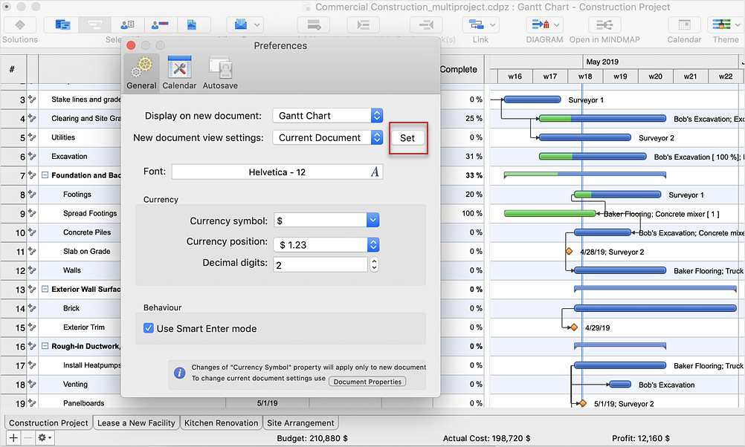745x447 pixels.
Task: Click the Link tasks toolbar icon
Action: [480, 26]
